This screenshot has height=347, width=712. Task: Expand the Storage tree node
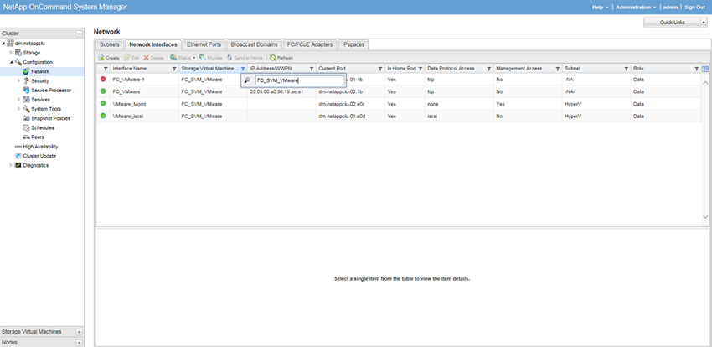point(11,53)
